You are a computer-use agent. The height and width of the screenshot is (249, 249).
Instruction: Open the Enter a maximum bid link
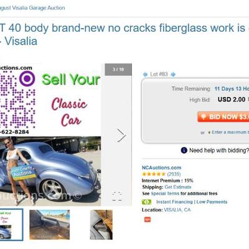pos(230,132)
